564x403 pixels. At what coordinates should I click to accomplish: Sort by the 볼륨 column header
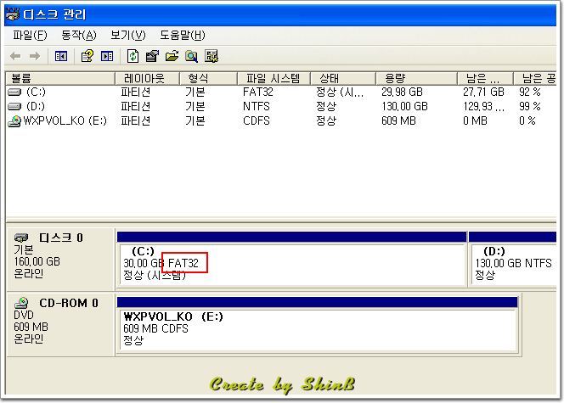pos(60,78)
